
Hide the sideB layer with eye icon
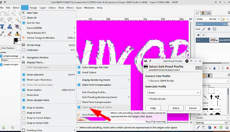click(x=198, y=40)
